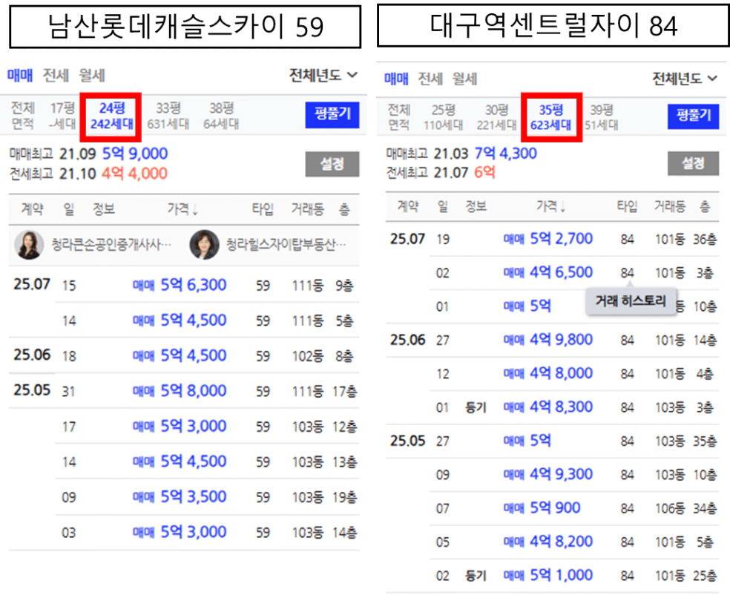Click 타입 column header in 남산롯데캐슬스카이 panel
Image resolution: width=730 pixels, height=595 pixels.
263,209
